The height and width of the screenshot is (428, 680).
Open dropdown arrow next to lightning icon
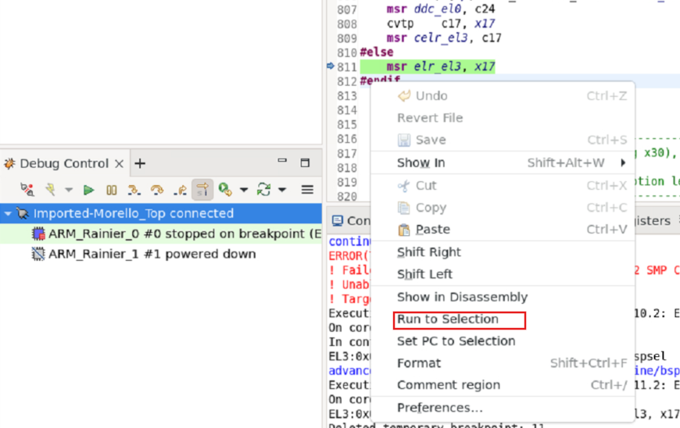click(69, 190)
